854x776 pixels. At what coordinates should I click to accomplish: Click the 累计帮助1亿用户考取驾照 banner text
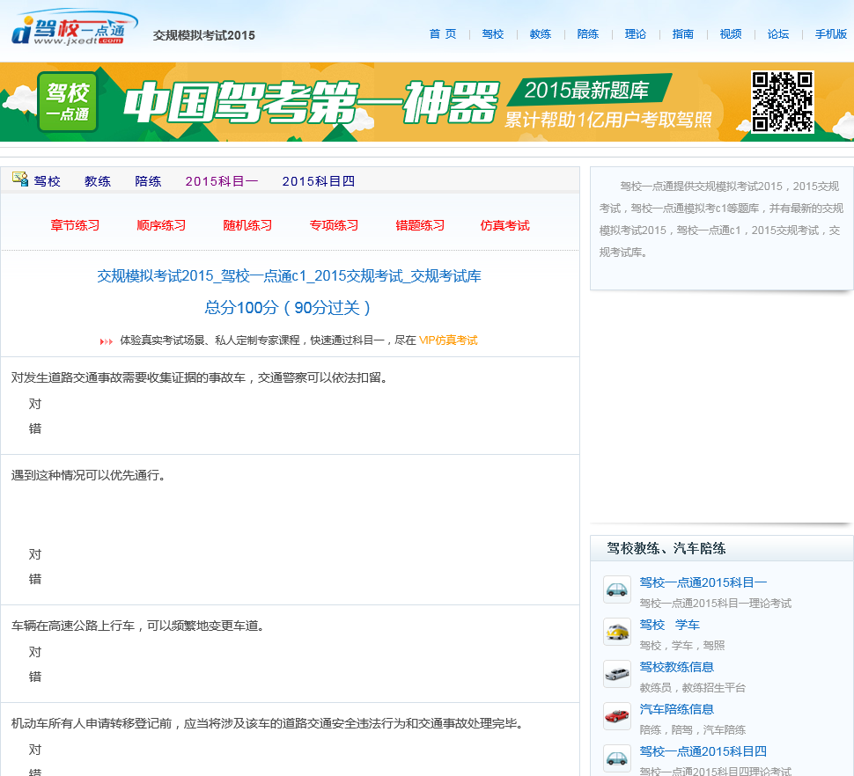tap(608, 120)
